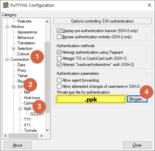Close the PuTTYNG Configuration window
This screenshot has width=155, height=151.
(x=150, y=5)
